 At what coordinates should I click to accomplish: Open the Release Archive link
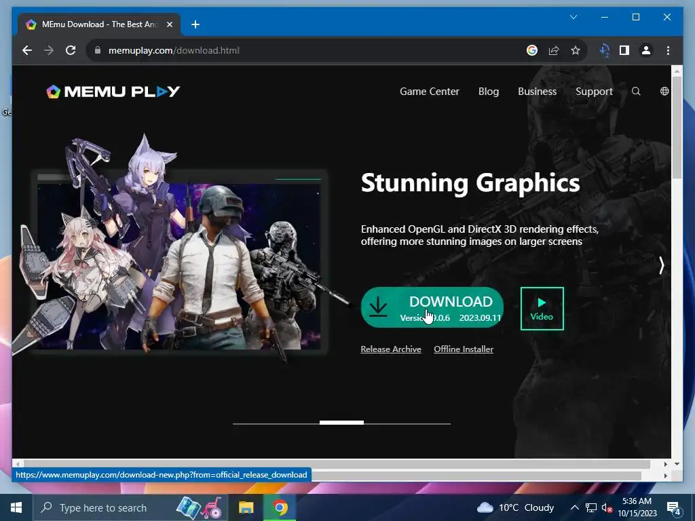391,349
